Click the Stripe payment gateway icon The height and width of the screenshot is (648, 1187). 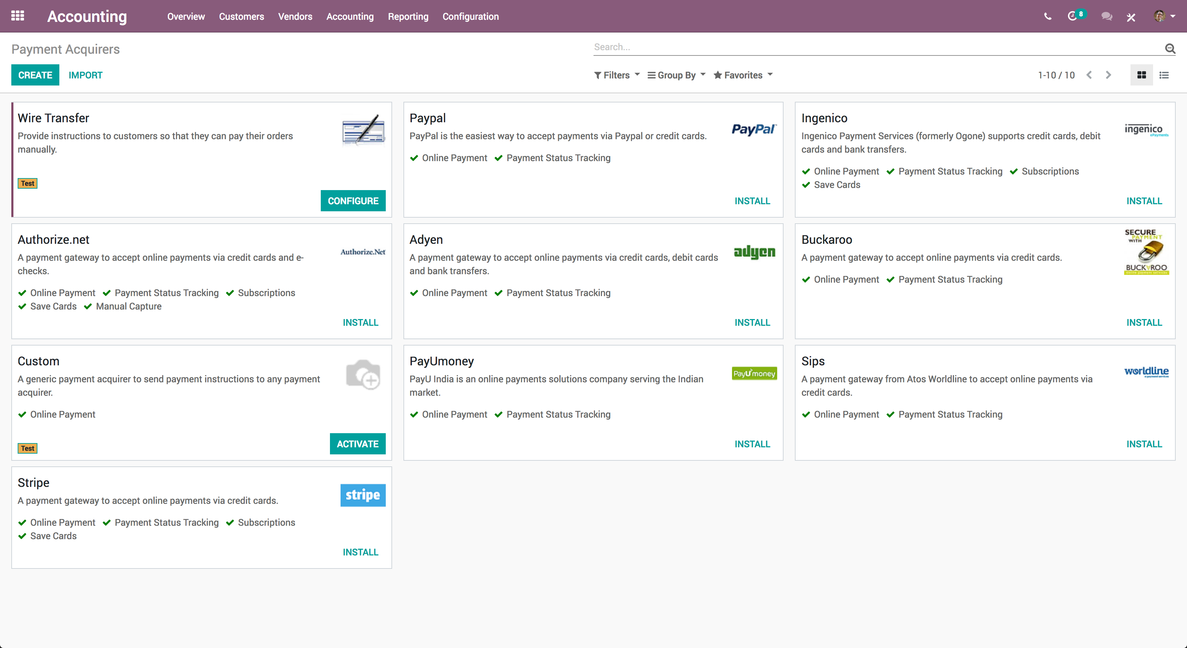pos(362,495)
